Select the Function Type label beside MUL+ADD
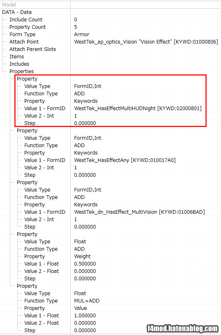The width and height of the screenshot is (221, 335). tap(41, 301)
